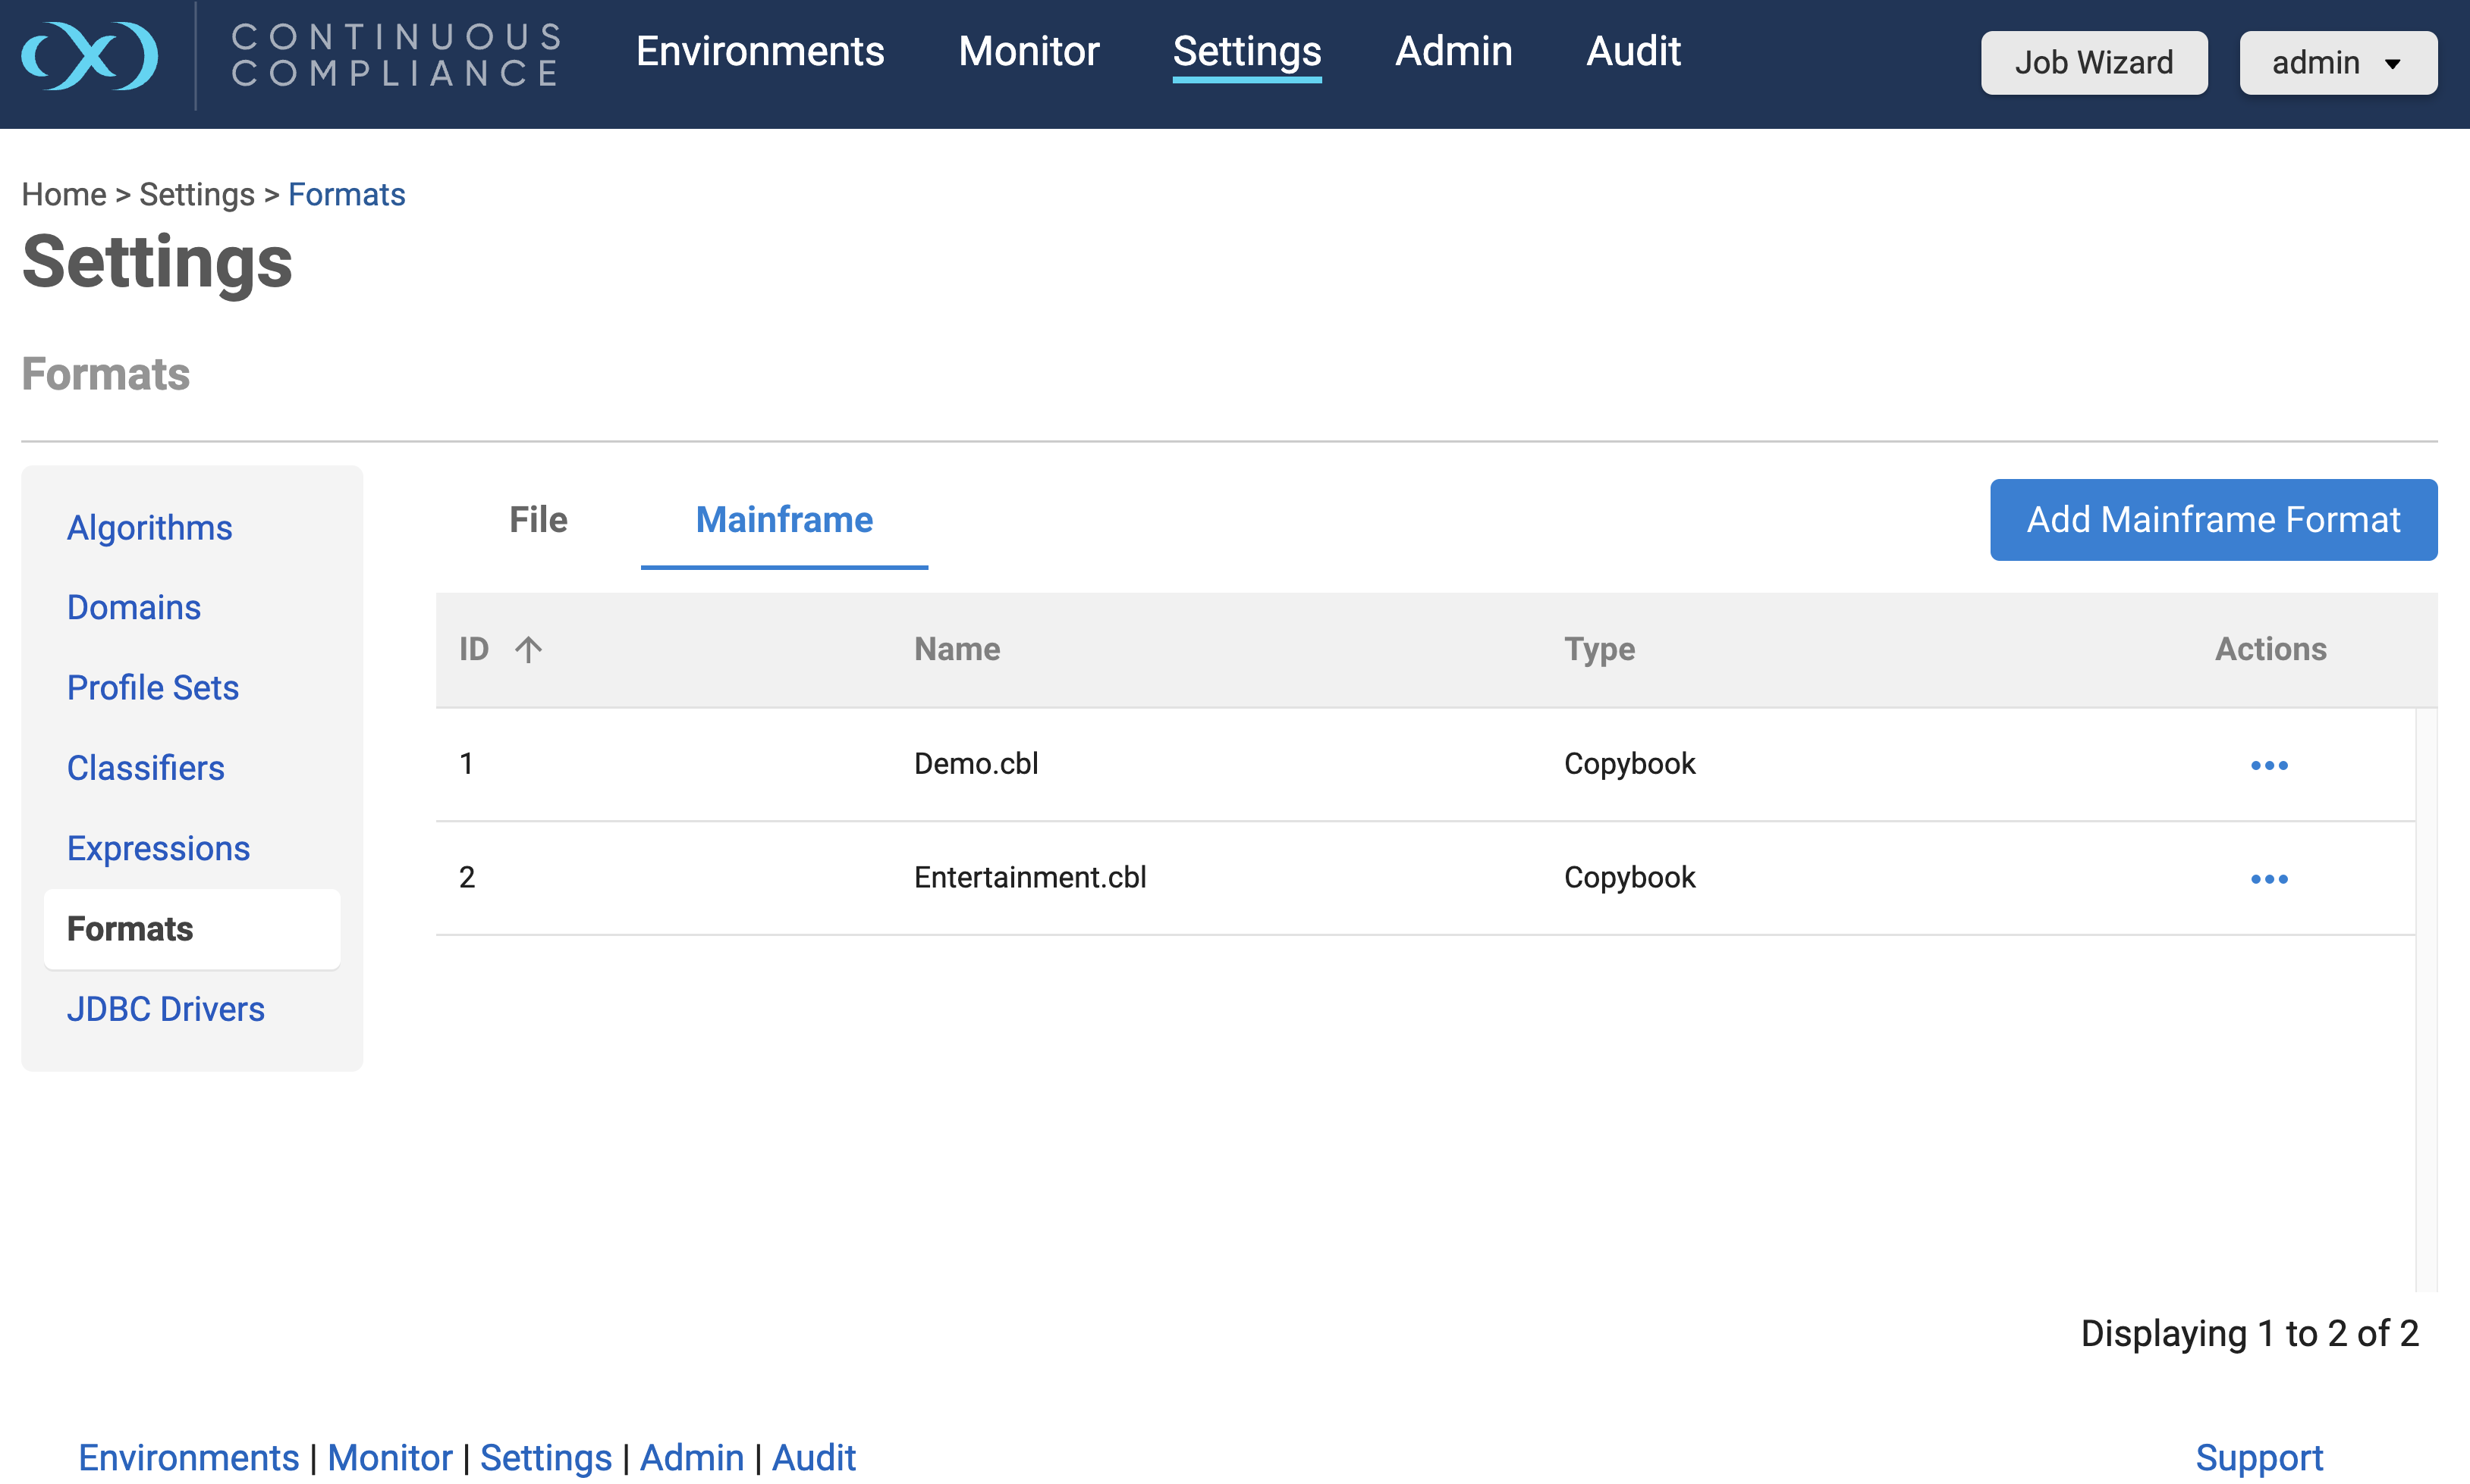Open the Audit top menu item
This screenshot has height=1484, width=2470.
[1633, 51]
